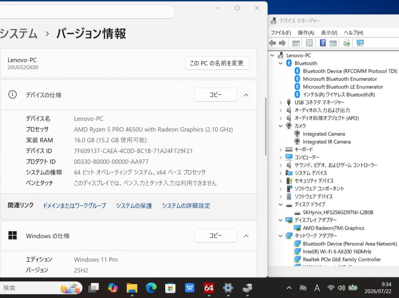Click Scan for hardware changes monitor icon
The height and width of the screenshot is (298, 399).
[x=360, y=43]
